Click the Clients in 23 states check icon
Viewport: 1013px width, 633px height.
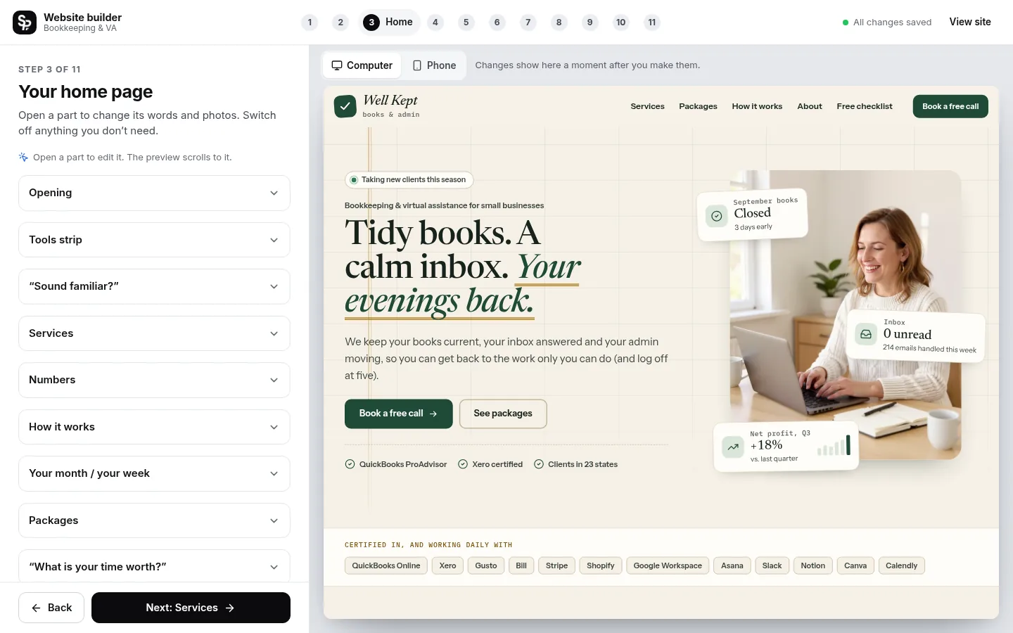pyautogui.click(x=539, y=464)
